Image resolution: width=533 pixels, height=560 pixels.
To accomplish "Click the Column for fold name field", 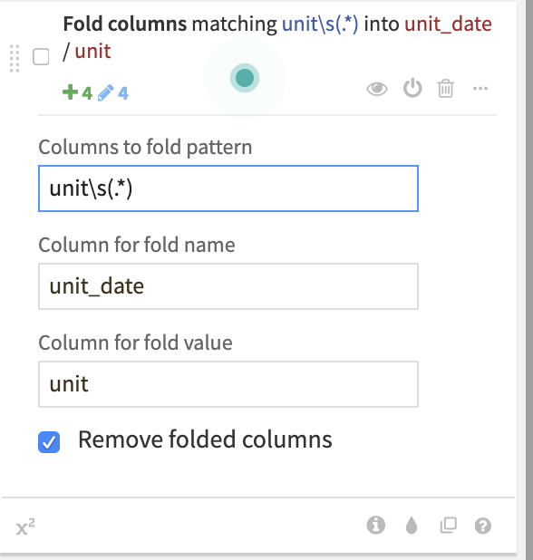I will coord(228,286).
